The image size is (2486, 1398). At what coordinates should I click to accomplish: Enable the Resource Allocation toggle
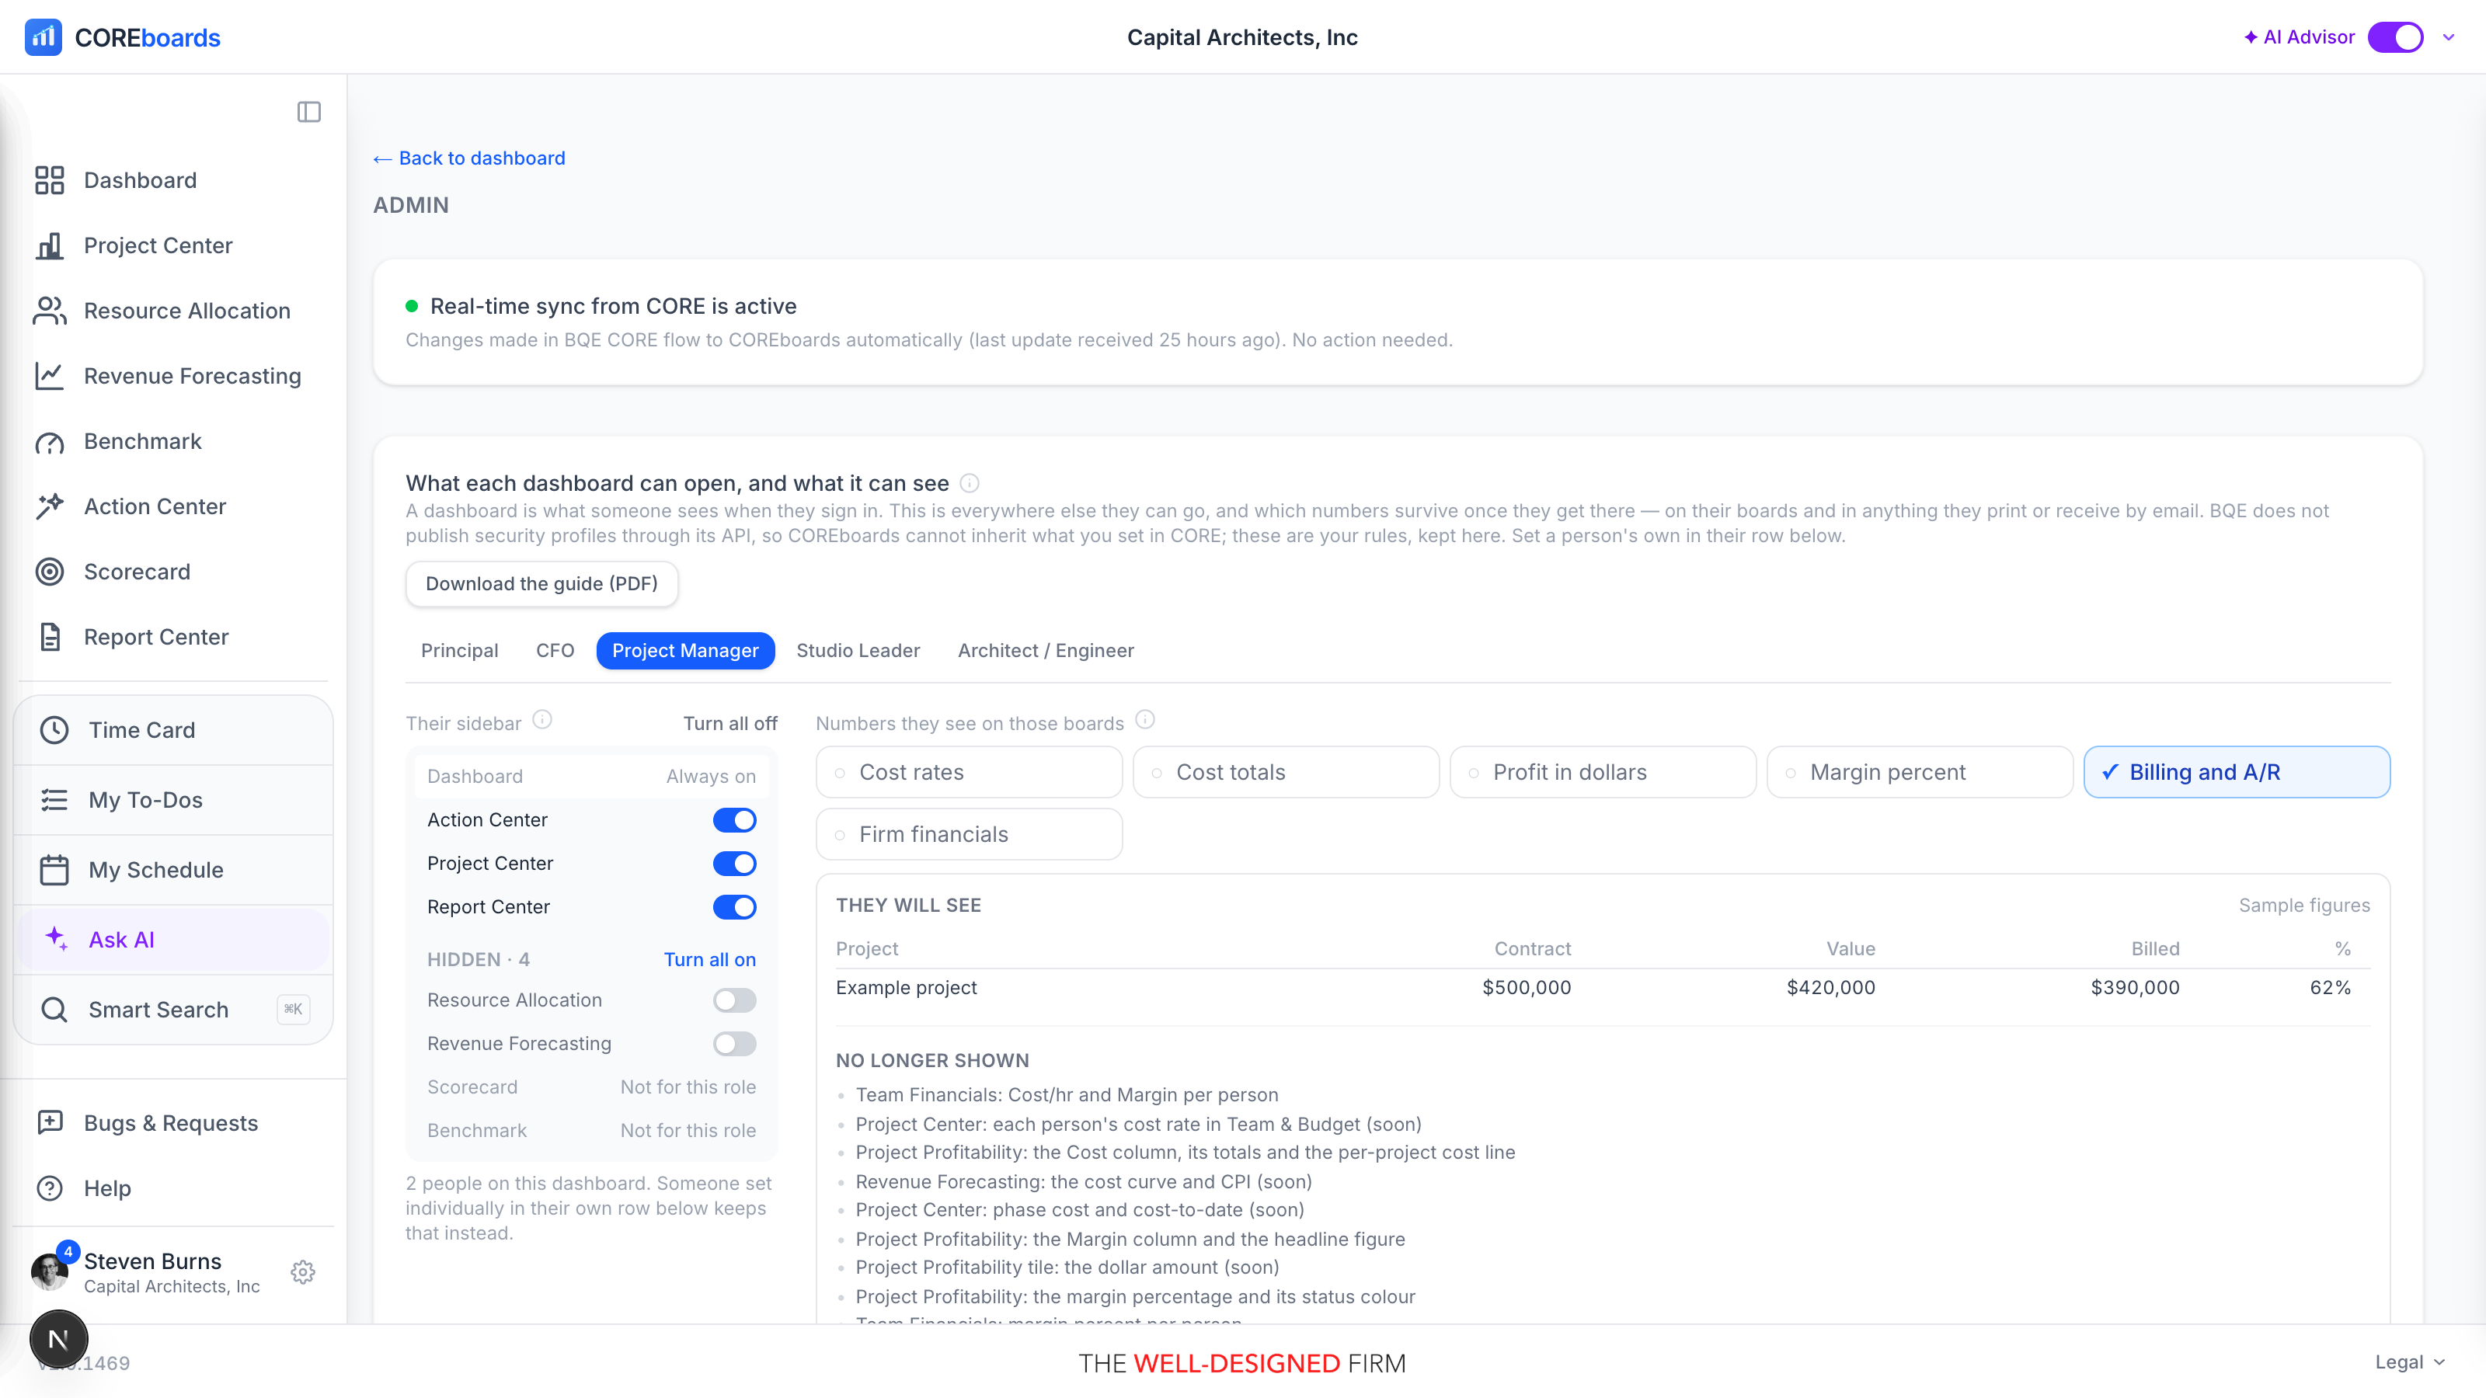point(734,1000)
